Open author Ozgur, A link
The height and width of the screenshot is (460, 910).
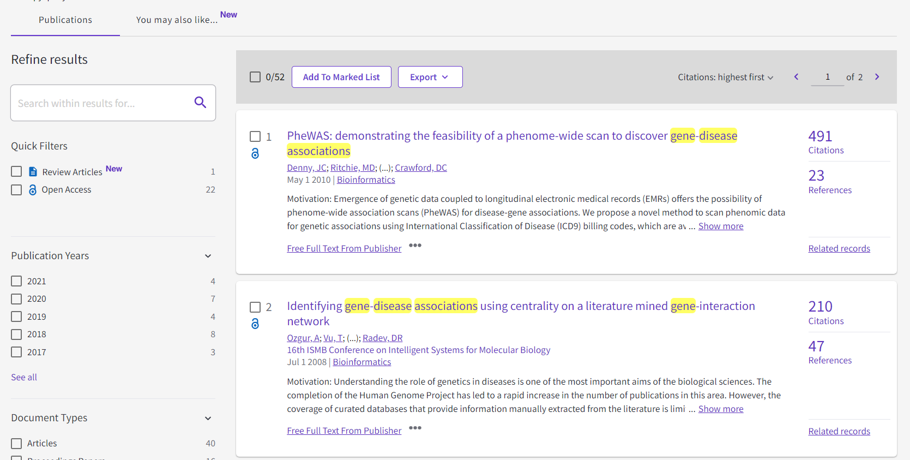[303, 338]
